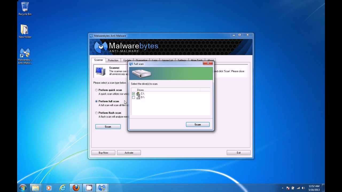Open the taskbar item next to Firefox
Screen dimensions: 342x192
click(x=89, y=188)
